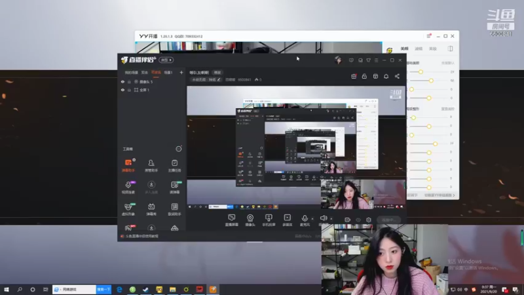Toggle the lock on 摄像头 5 source
Viewport: 524px width, 295px height.
(x=129, y=81)
